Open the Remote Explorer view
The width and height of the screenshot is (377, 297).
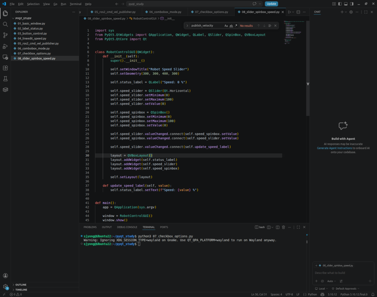5,57
